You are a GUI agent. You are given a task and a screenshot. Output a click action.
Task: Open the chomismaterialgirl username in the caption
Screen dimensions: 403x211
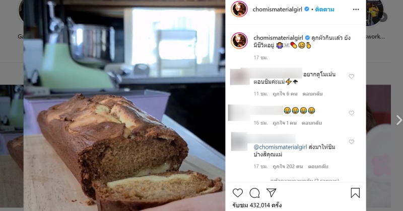278,38
